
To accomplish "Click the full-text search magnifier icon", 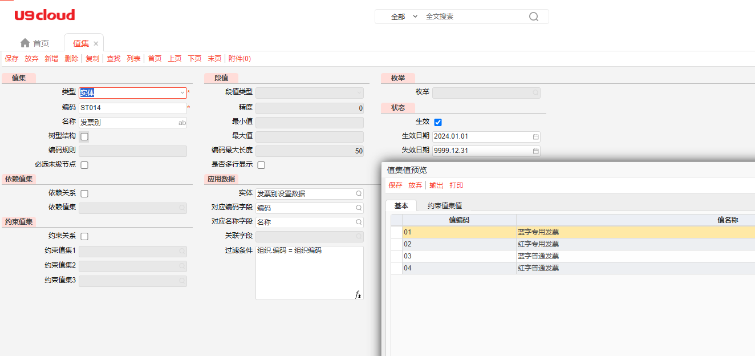I will tap(533, 17).
